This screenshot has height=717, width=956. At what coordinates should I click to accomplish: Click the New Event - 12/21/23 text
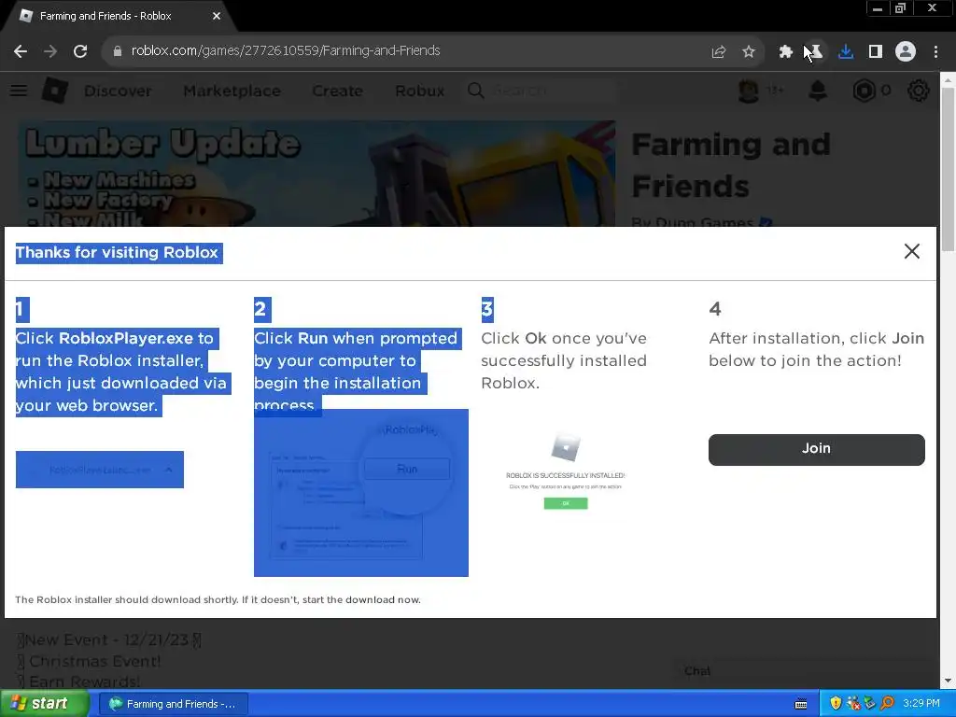pyautogui.click(x=108, y=640)
